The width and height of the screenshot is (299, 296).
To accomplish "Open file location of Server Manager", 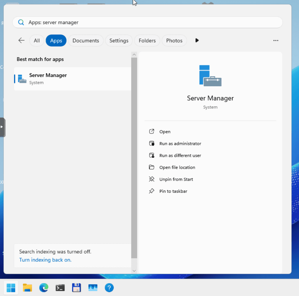I will pyautogui.click(x=177, y=167).
